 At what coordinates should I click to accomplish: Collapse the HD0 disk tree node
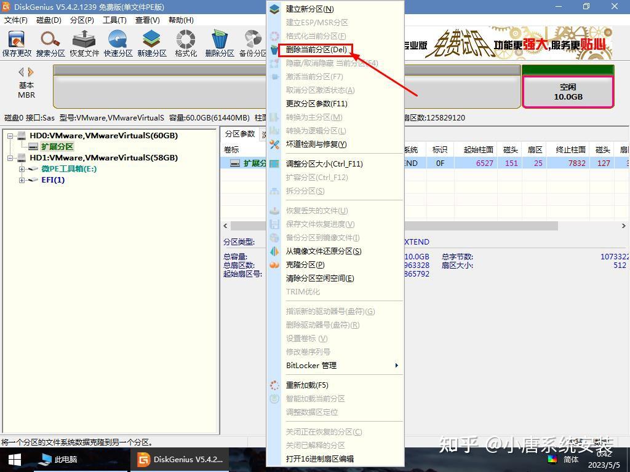pyautogui.click(x=10, y=136)
